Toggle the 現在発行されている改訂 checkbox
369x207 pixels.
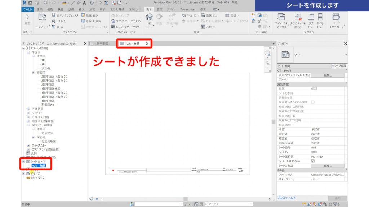(312, 102)
